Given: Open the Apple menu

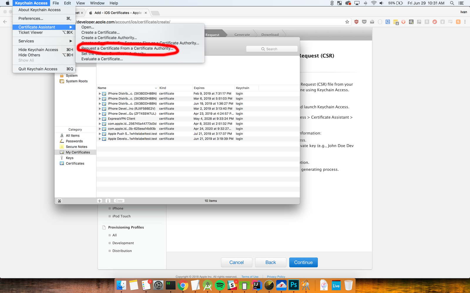Looking at the screenshot, I should 8,3.
